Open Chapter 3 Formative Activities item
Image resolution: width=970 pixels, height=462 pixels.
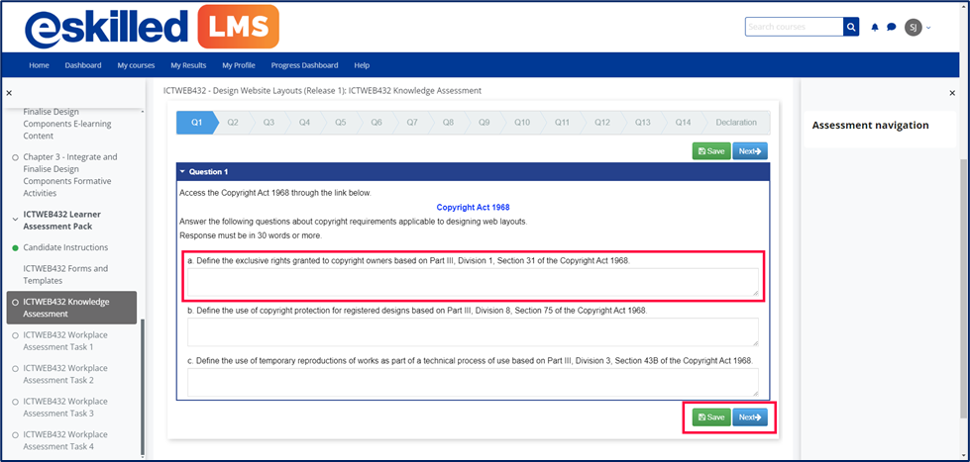tap(70, 175)
